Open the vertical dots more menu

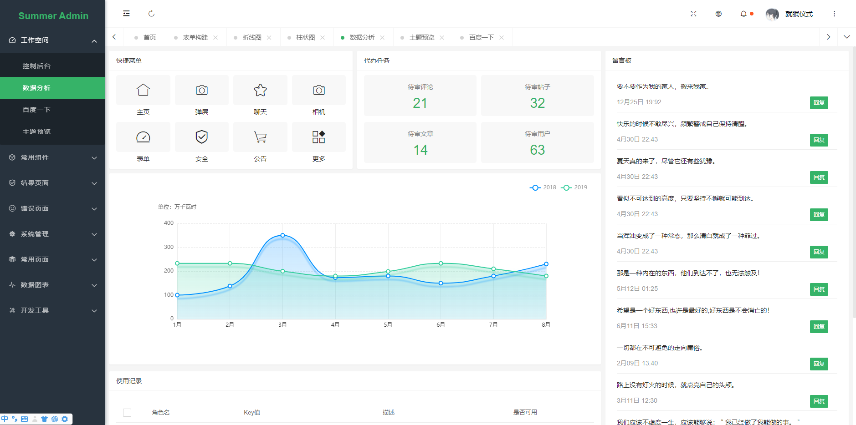click(834, 14)
